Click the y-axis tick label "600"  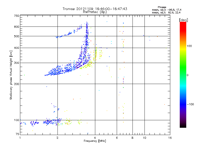[16, 27]
